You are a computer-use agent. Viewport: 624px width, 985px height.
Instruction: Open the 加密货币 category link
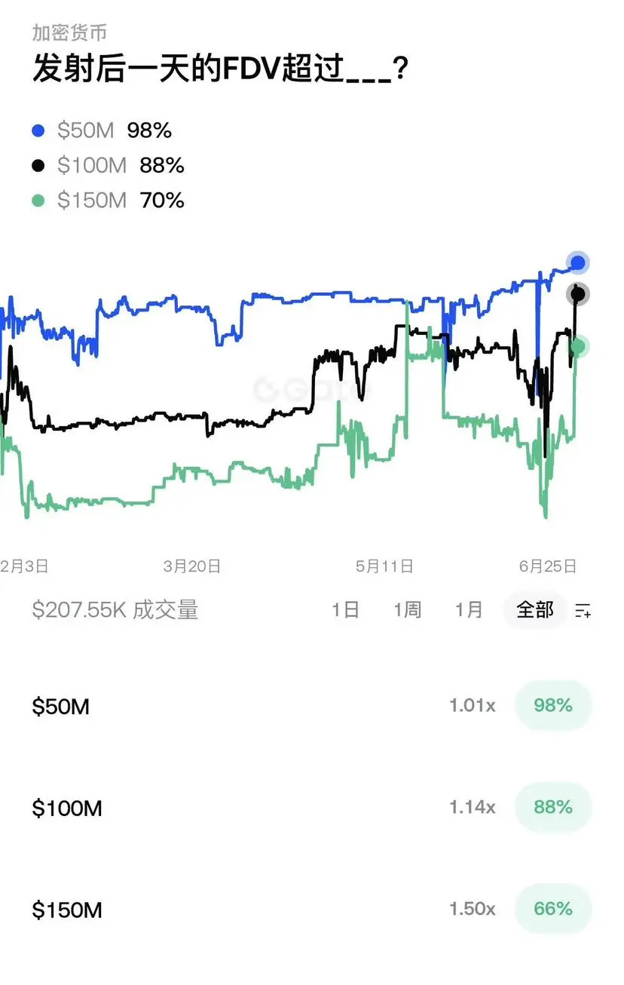point(69,32)
